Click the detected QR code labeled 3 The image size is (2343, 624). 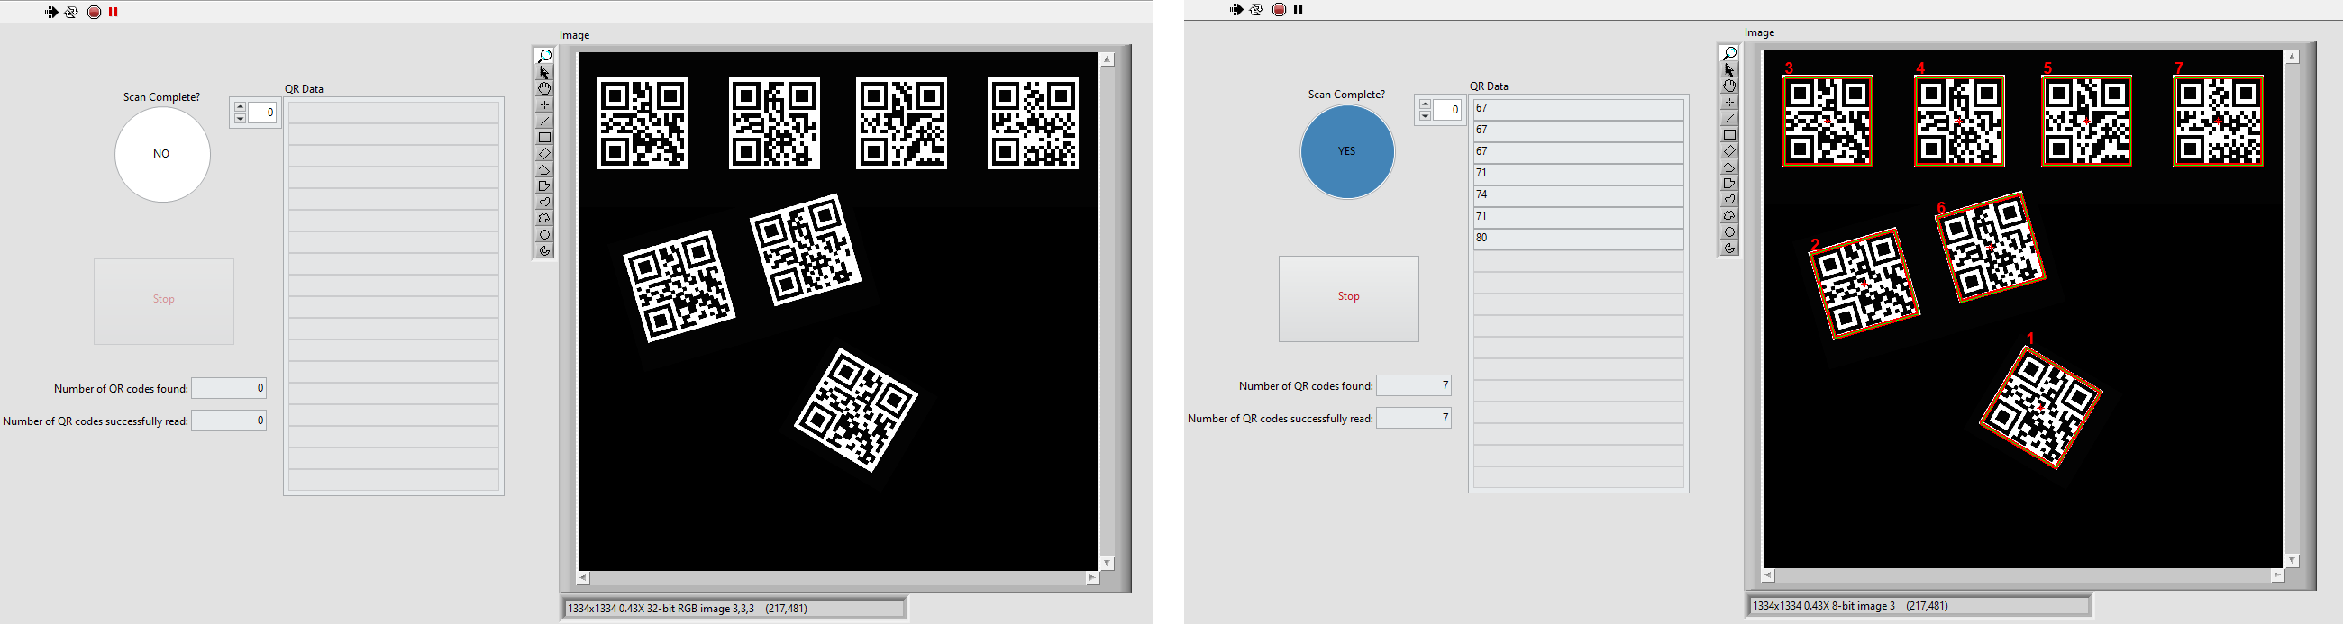point(1828,121)
